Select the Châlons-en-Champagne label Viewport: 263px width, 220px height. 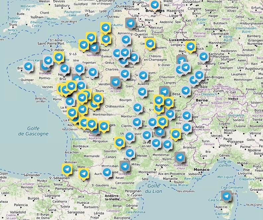pos(155,58)
